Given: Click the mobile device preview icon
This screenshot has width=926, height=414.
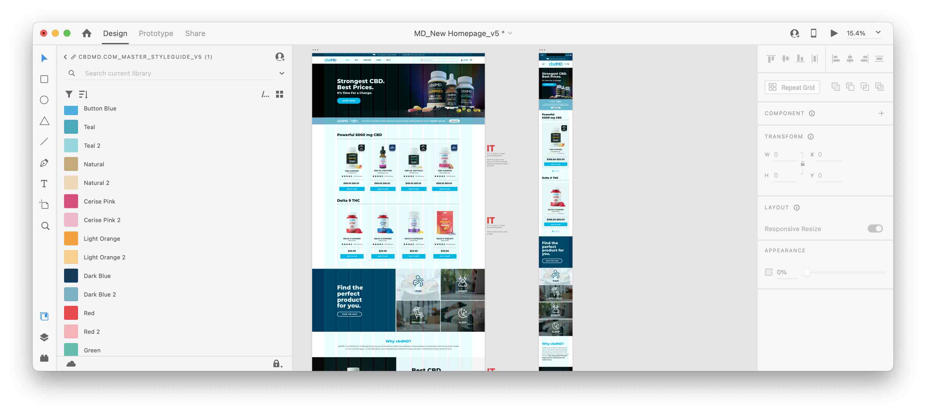Looking at the screenshot, I should point(814,33).
